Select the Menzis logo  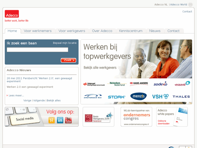tap(138, 96)
